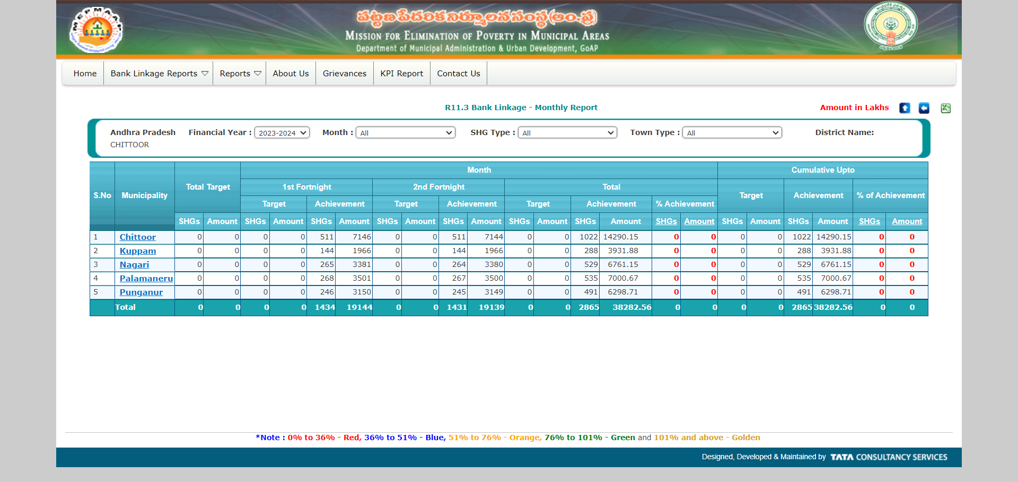
Task: Click the Palamaneru municipality link
Action: (146, 278)
